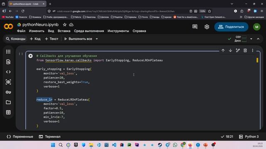The height and width of the screenshot is (149, 266).
Task: Open the Справка menu
Action: pyautogui.click(x=139, y=31)
